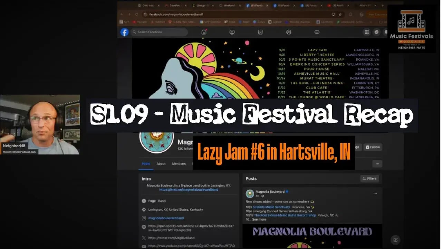This screenshot has height=249, width=442.
Task: Open a new browser tab with plus icon
Action: coord(383,6)
